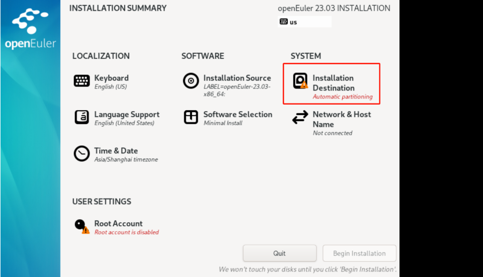Click the Installation Source disc icon
The image size is (483, 277).
191,81
